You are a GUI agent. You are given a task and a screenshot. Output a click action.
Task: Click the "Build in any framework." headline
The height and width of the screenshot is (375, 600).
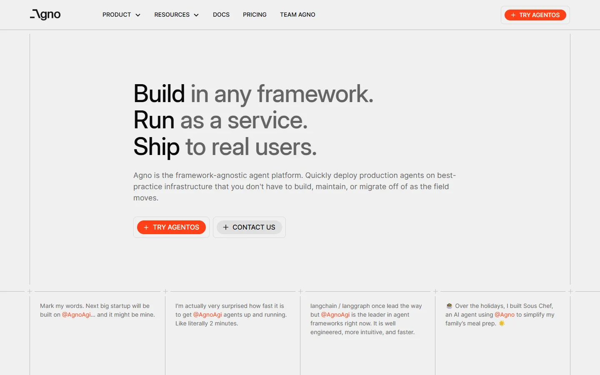click(x=253, y=93)
